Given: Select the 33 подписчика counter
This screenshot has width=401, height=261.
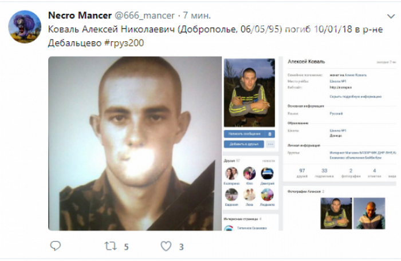Looking at the screenshot, I should (x=324, y=173).
